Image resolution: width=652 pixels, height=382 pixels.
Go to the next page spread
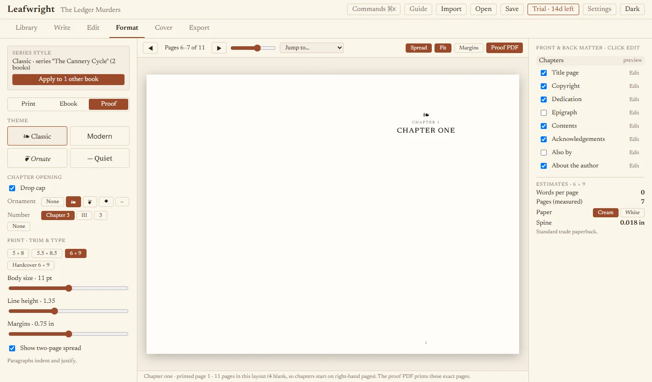[219, 48]
